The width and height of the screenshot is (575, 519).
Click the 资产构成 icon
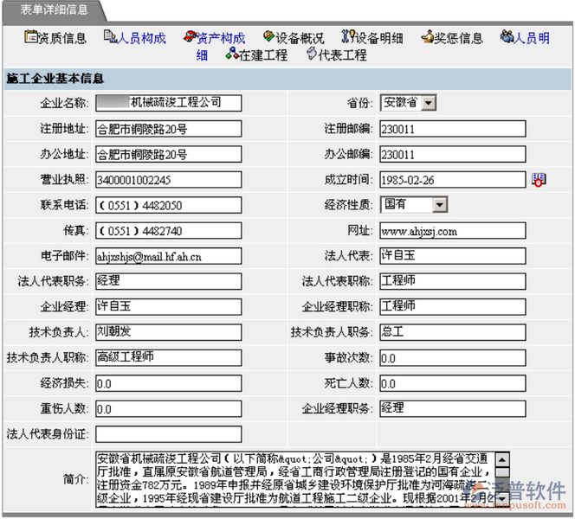click(189, 37)
